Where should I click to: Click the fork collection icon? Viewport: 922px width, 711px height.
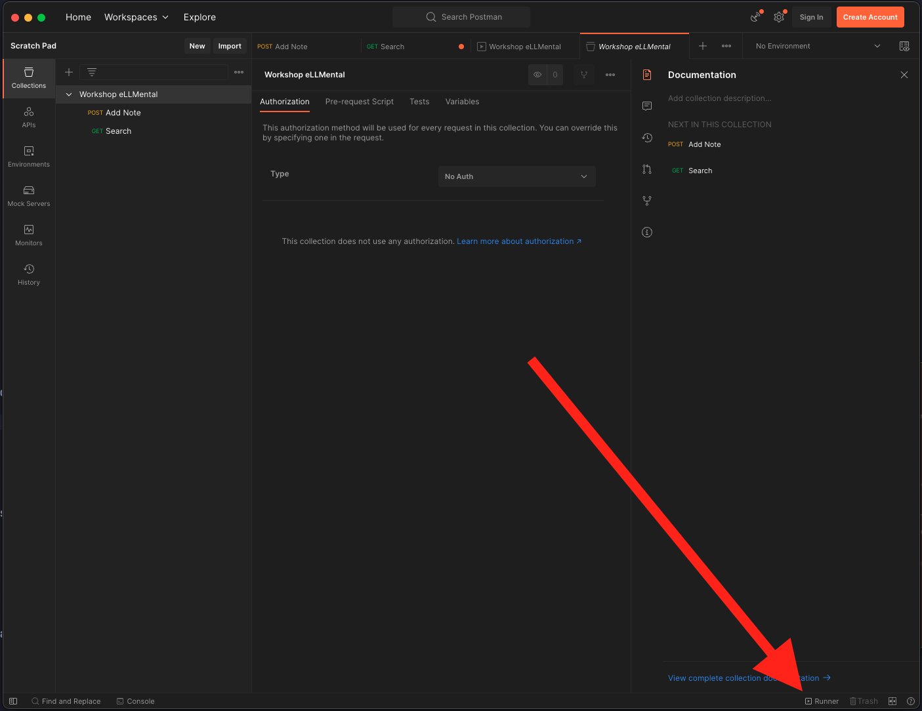(584, 75)
